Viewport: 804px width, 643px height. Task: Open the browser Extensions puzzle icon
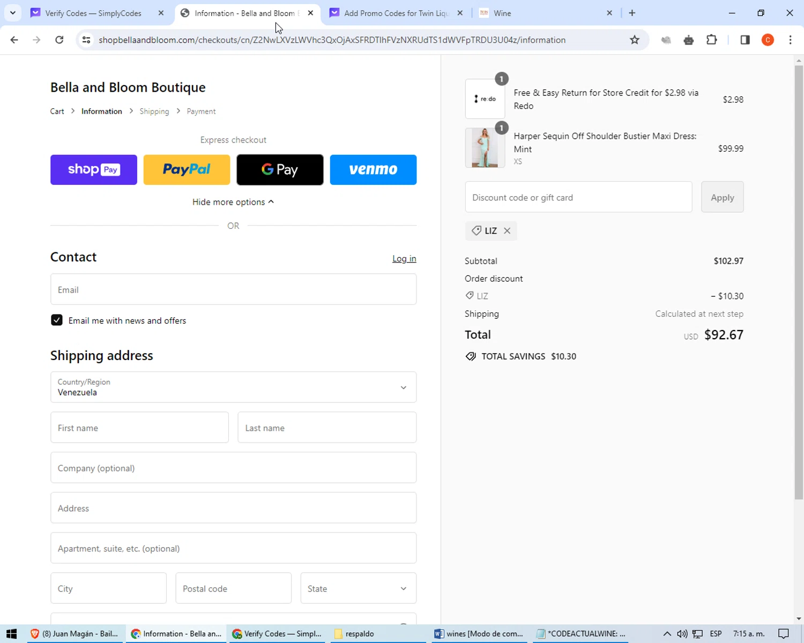pos(712,40)
